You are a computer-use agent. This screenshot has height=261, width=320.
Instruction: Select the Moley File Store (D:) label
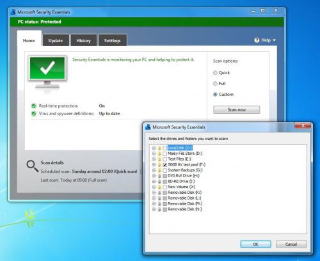pyautogui.click(x=185, y=154)
